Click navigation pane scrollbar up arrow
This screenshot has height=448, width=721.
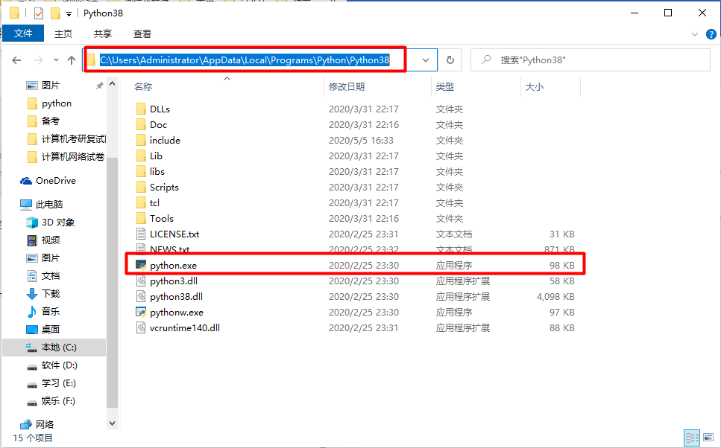point(112,84)
